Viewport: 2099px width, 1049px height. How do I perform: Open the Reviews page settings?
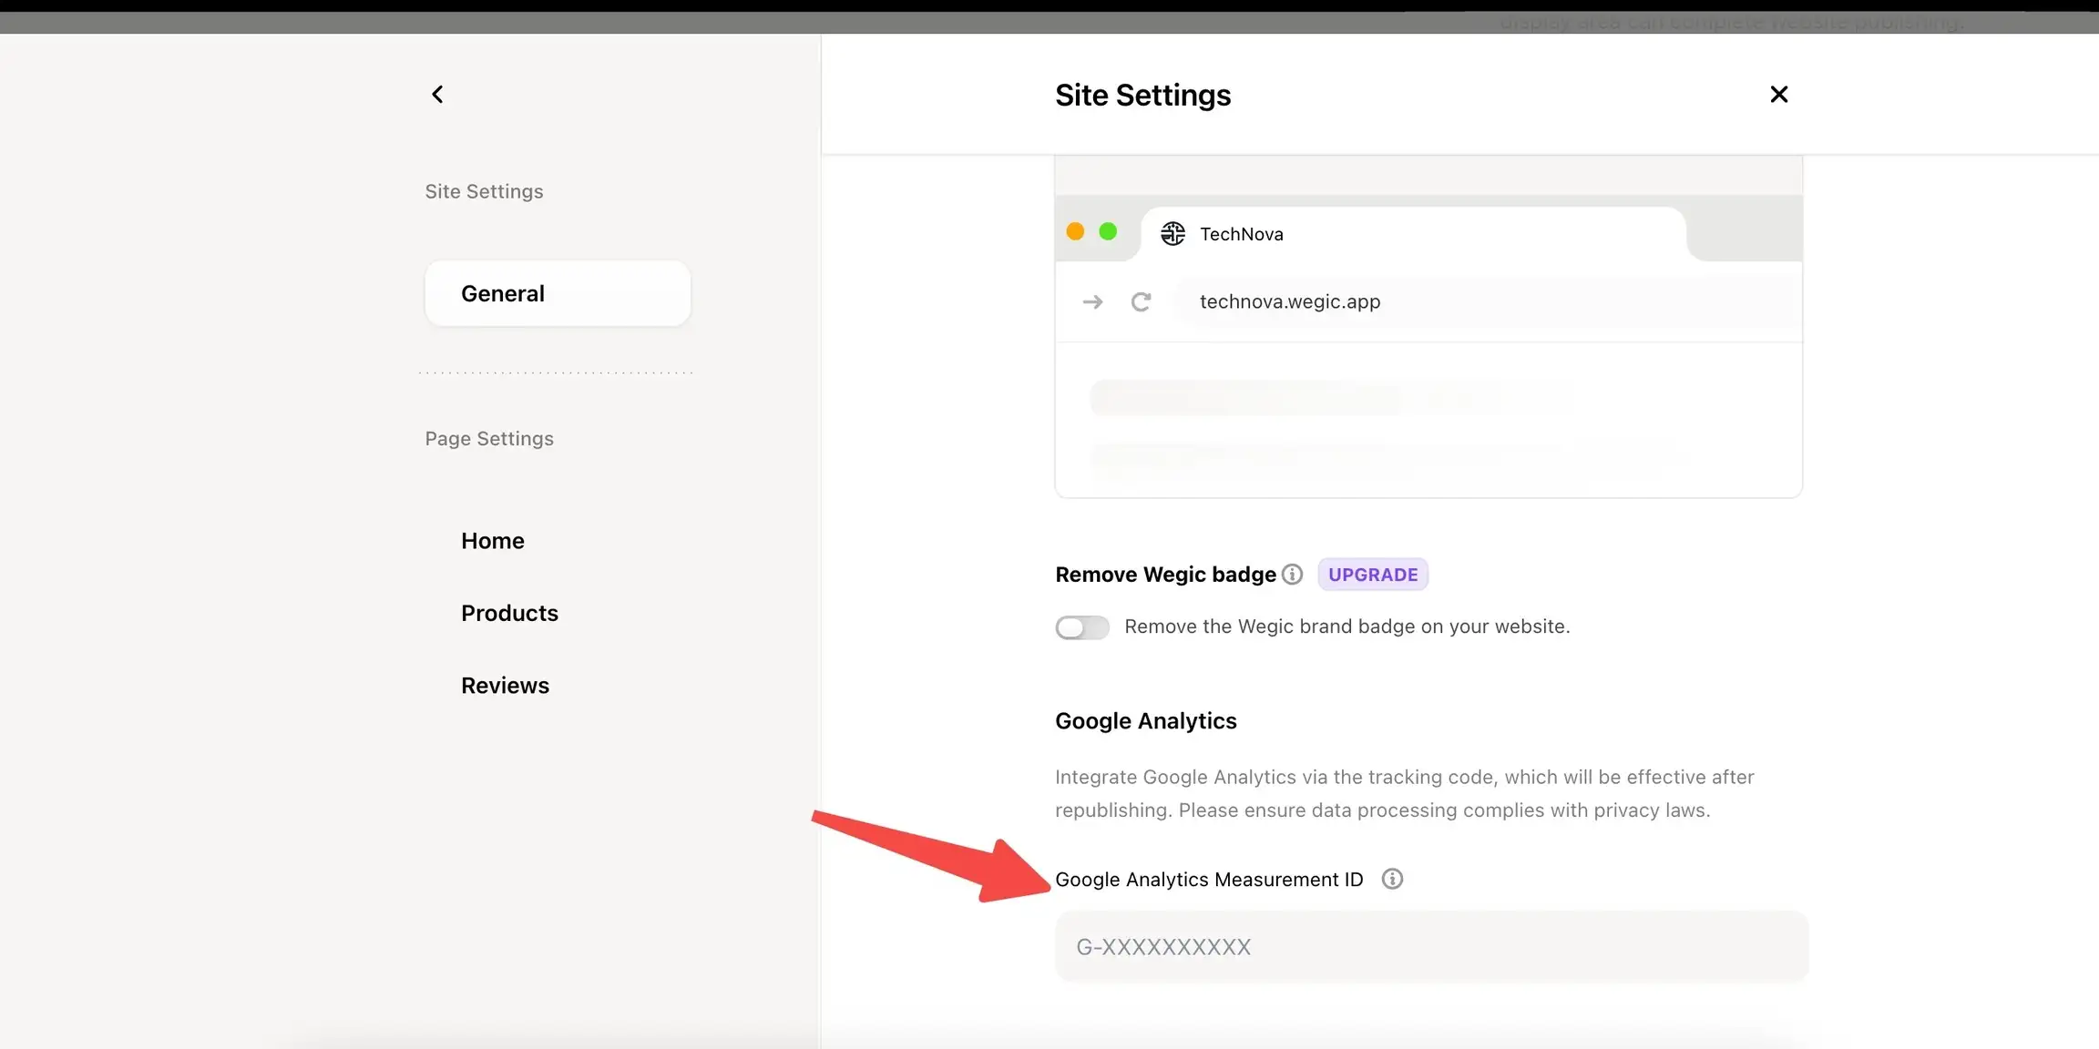505,686
